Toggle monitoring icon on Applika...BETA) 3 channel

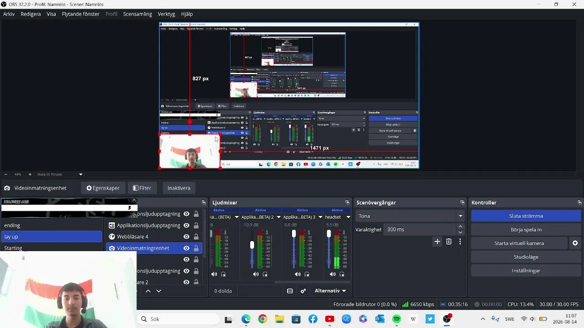pyautogui.click(x=307, y=274)
